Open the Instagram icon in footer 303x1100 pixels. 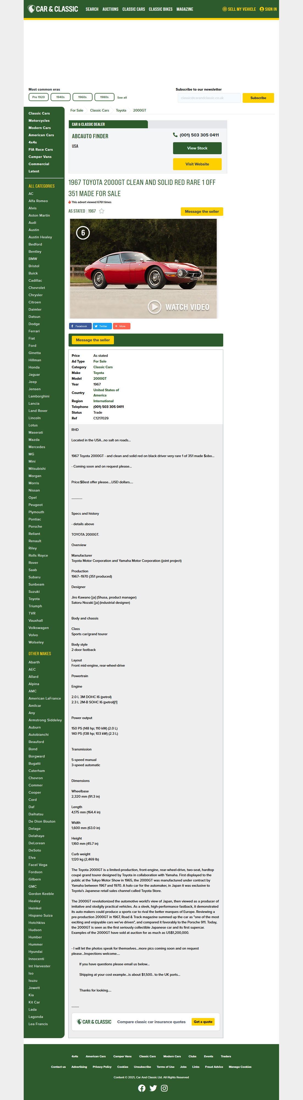164,1088
